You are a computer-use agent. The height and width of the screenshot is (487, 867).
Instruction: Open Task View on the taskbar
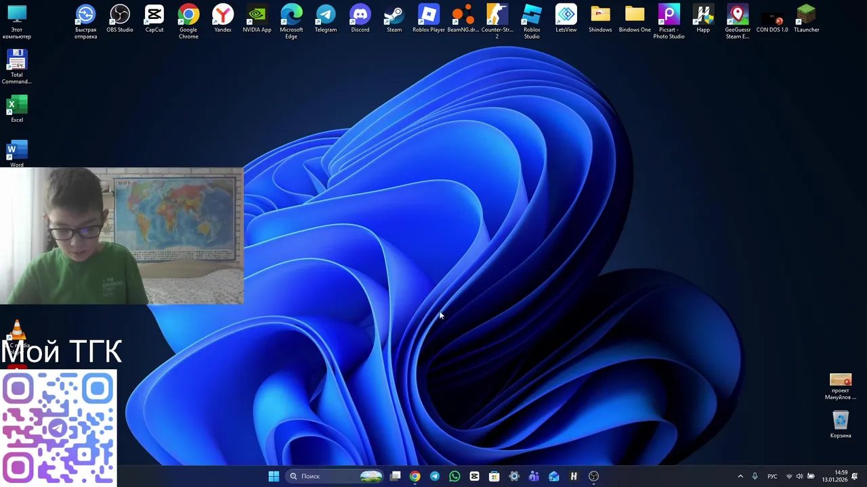[396, 476]
